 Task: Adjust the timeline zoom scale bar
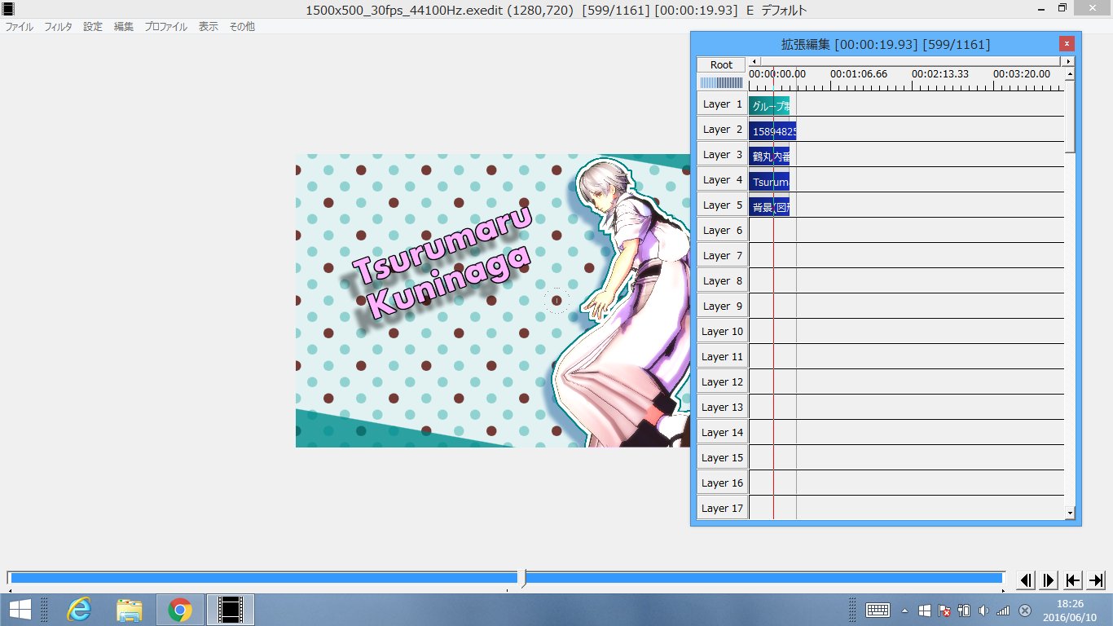coord(721,82)
